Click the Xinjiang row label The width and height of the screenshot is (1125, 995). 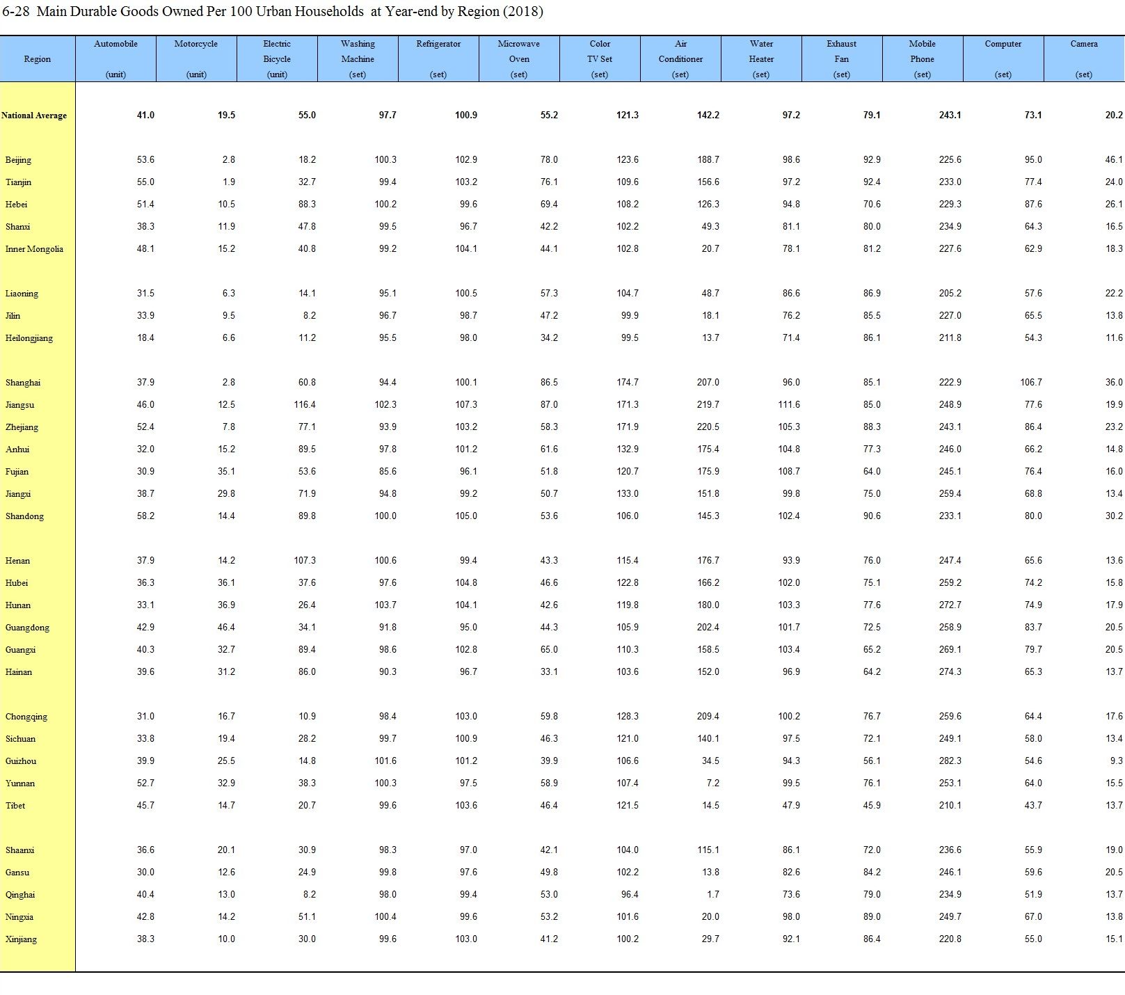point(21,939)
